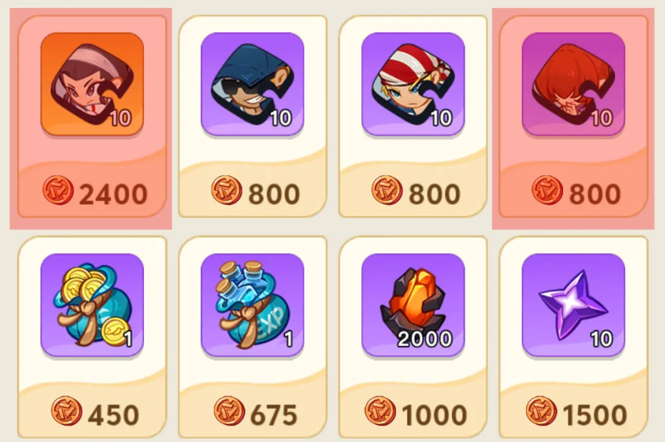Tap the 675 price on EXP bag card
This screenshot has width=665, height=442.
(274, 415)
